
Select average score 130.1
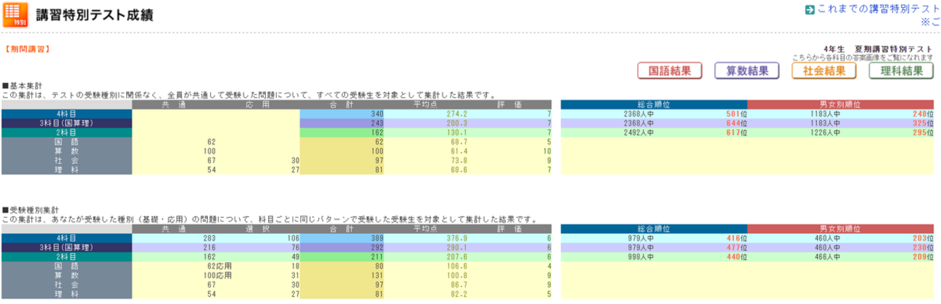pos(458,132)
